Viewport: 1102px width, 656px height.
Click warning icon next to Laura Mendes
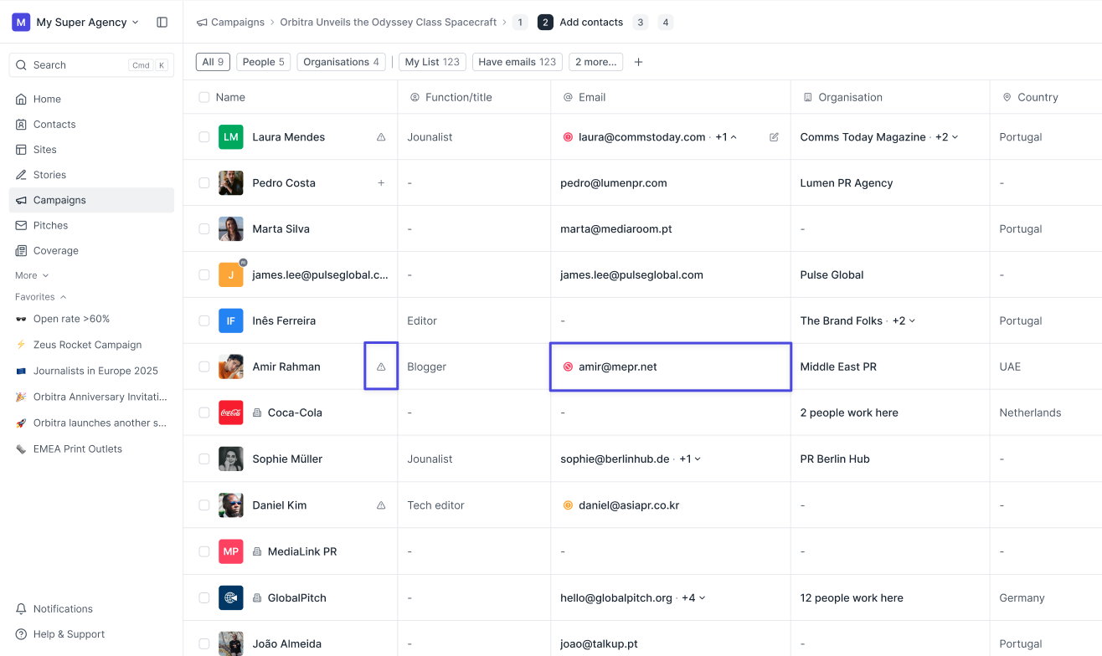[x=381, y=137]
